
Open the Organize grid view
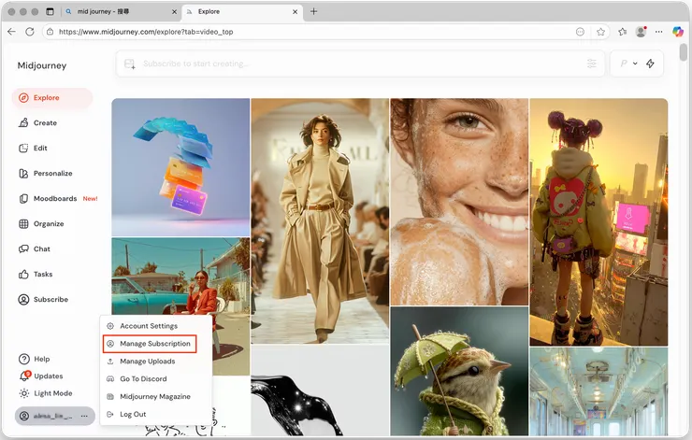[x=48, y=223]
